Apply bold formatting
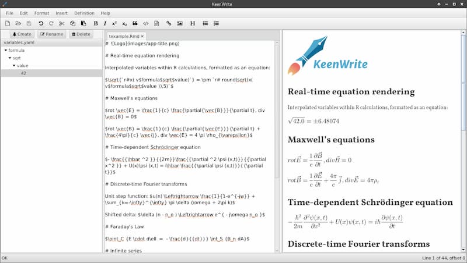The image size is (467, 263). [x=96, y=23]
